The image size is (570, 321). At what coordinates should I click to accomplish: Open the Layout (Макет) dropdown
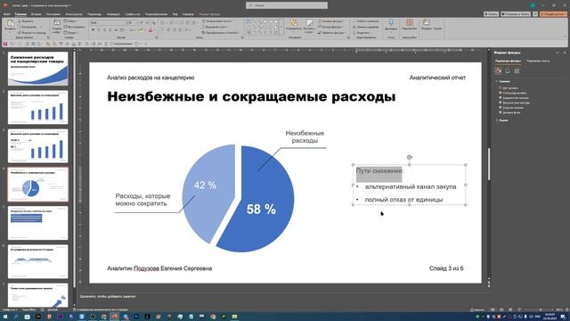click(x=71, y=21)
